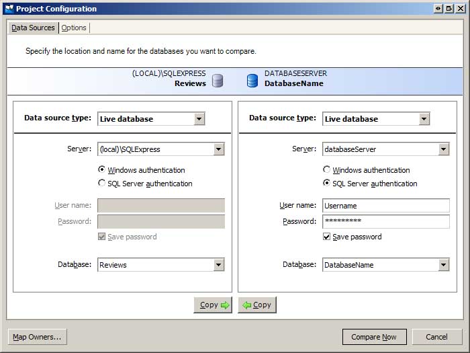Click the blue DatabaseName database icon
This screenshot has height=353, width=470.
pyautogui.click(x=252, y=81)
